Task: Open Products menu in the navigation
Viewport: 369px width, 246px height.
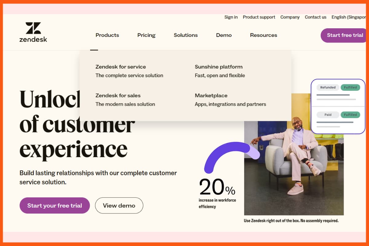Action: (107, 35)
